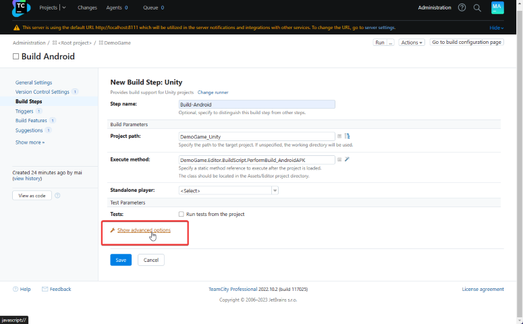Click the TeamCity logo icon
523x324 pixels.
(21, 8)
